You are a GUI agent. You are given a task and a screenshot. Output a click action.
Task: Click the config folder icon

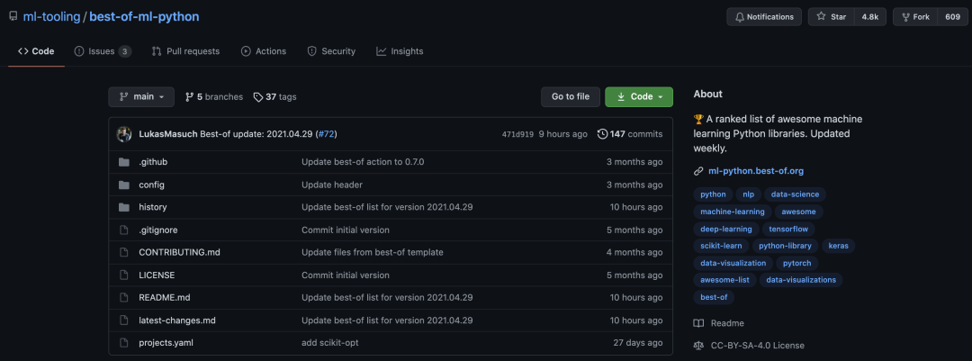[x=124, y=185]
